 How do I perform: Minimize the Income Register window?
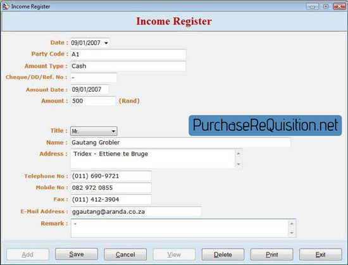(x=313, y=6)
